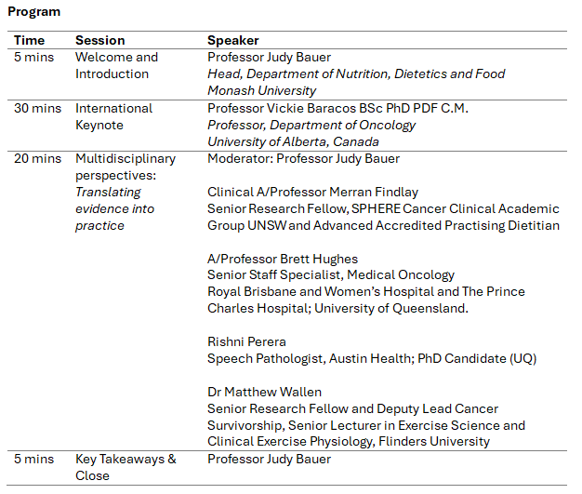Click the Senior Staff Specialist, Medical Oncology line
The height and width of the screenshot is (494, 582).
click(331, 275)
